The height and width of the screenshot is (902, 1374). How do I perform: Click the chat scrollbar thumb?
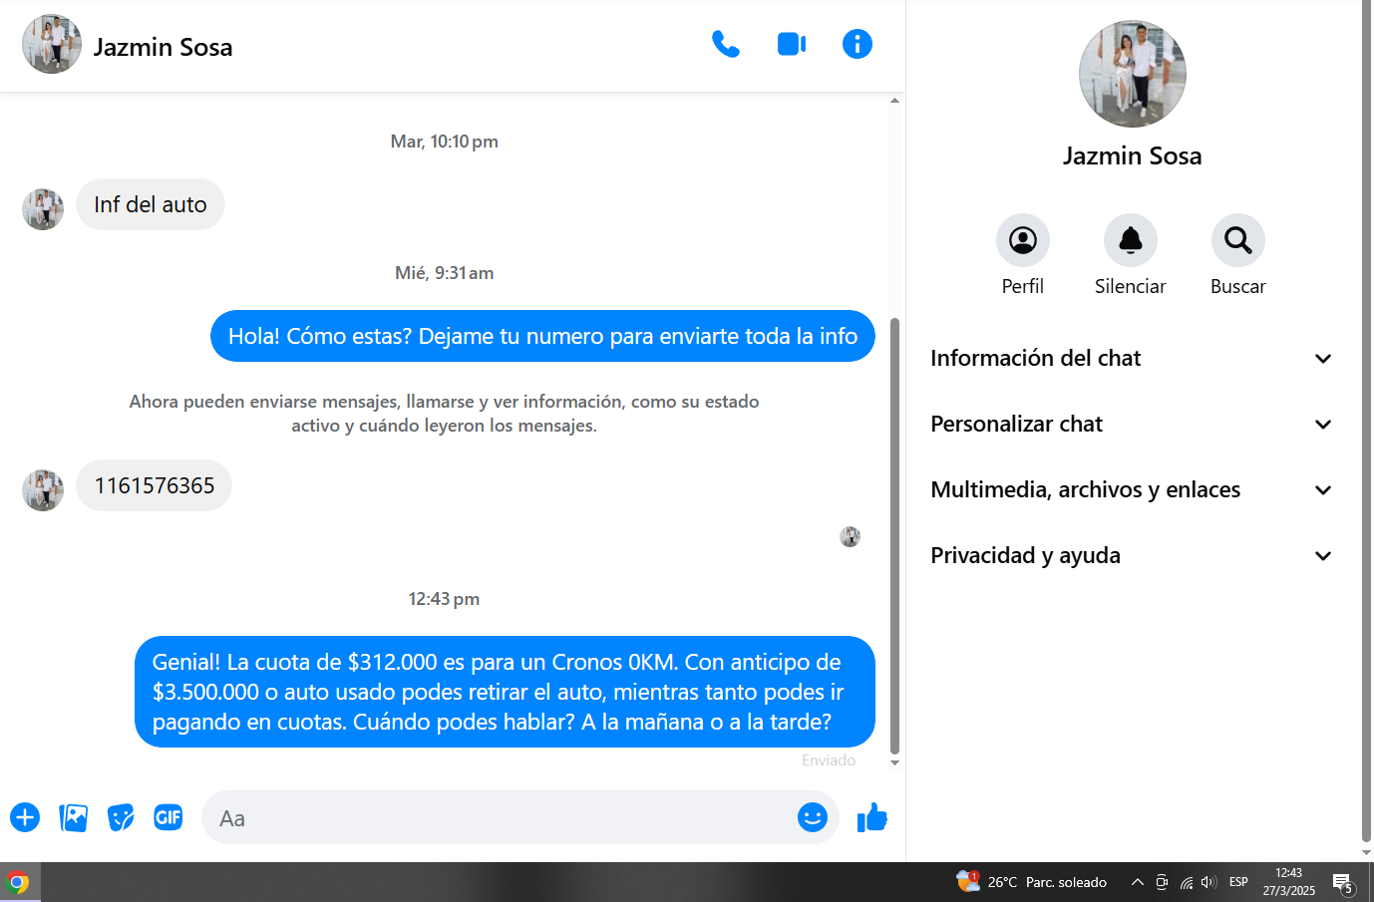(x=894, y=538)
